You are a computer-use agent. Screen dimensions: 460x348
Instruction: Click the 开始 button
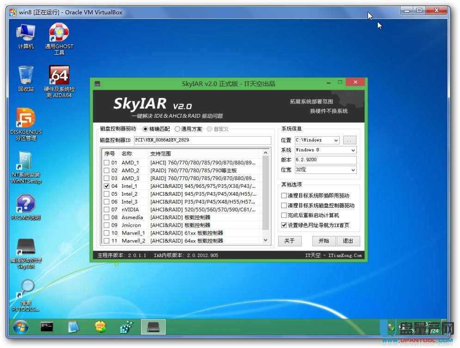coord(324,241)
